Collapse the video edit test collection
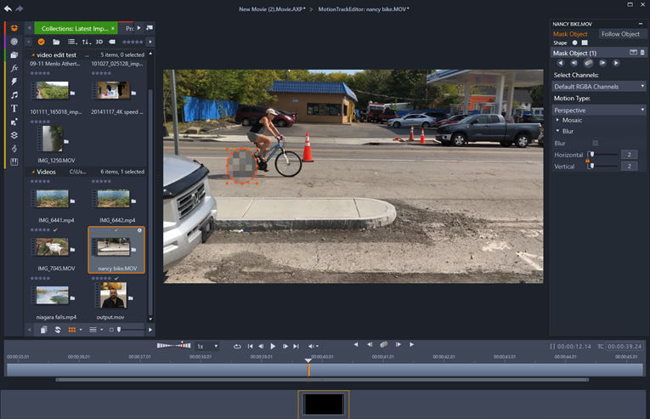 (33, 54)
